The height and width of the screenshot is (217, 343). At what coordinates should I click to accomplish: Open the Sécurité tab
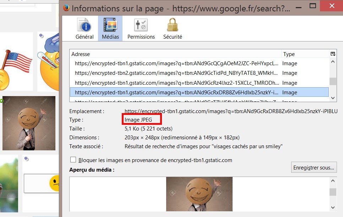tap(173, 29)
